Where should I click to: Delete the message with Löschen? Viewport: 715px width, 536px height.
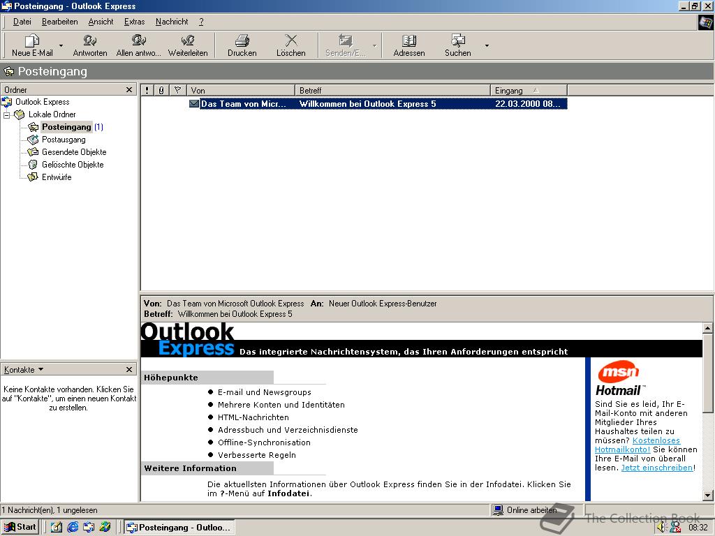pyautogui.click(x=291, y=45)
